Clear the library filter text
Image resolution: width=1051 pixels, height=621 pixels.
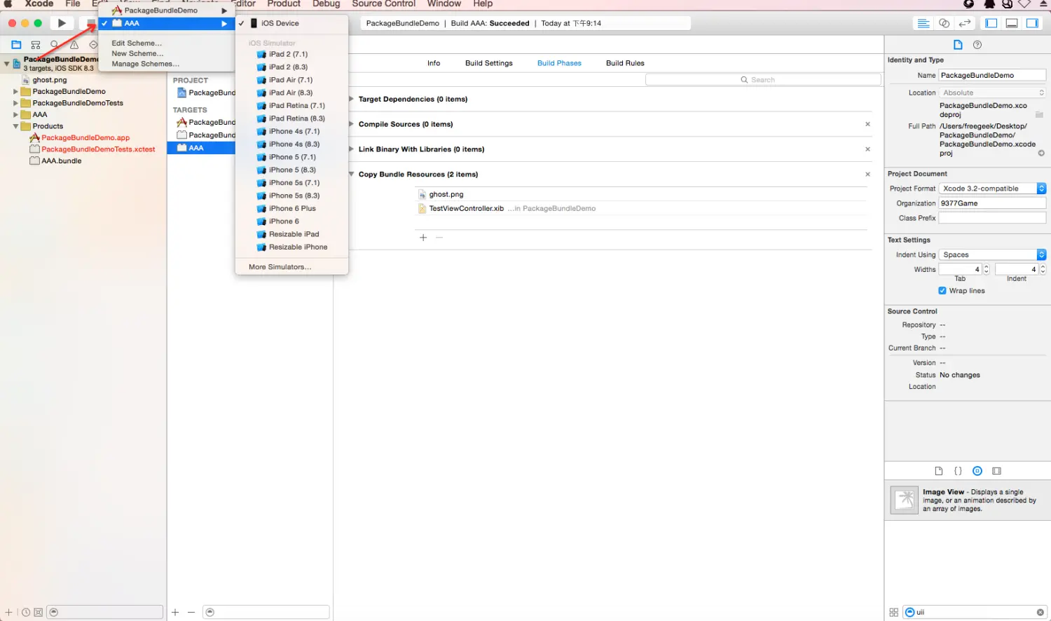(x=1040, y=612)
